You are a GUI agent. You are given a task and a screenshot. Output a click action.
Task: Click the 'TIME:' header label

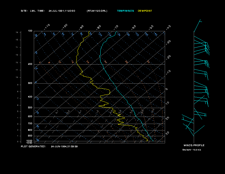point(41,11)
